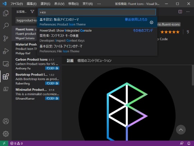
Task: Click the feedback icon in status bar
Action: [181, 143]
